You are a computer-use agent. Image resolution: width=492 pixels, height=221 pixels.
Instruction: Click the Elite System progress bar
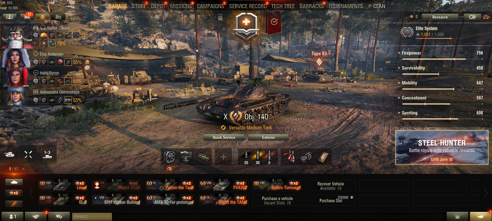click(x=434, y=38)
